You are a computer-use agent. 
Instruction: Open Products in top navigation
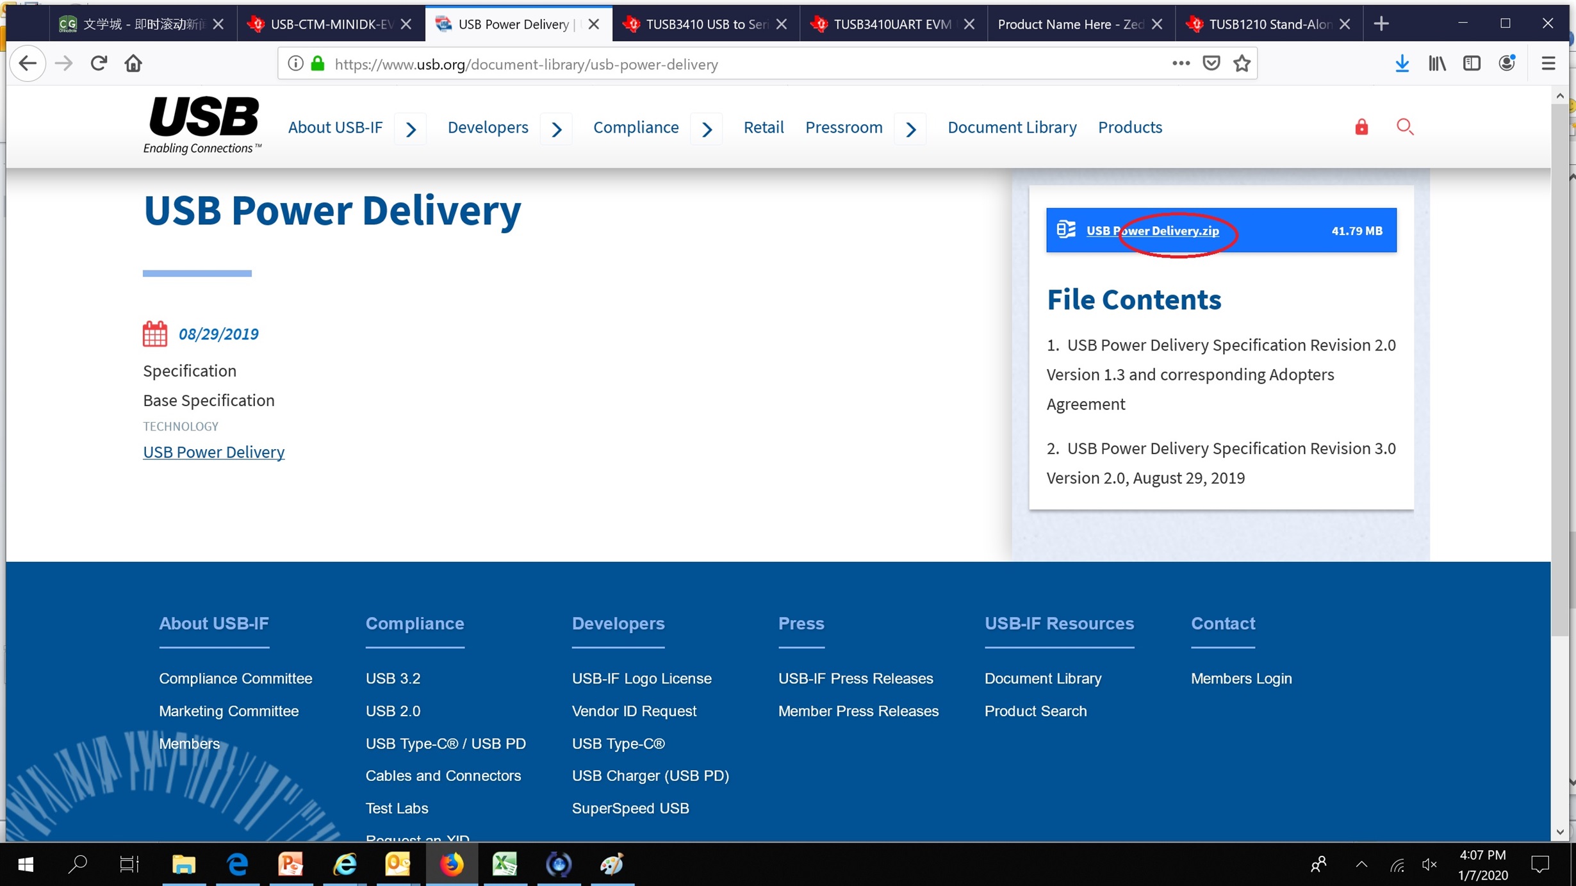[x=1129, y=127]
